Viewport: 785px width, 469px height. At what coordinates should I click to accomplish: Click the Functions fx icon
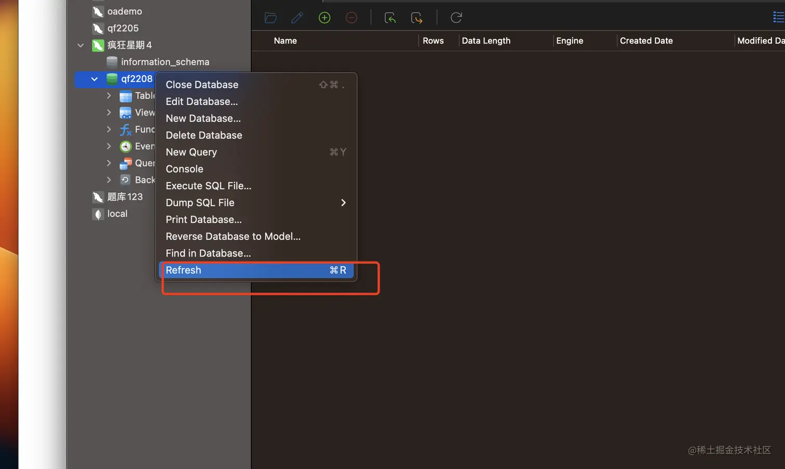pos(126,130)
